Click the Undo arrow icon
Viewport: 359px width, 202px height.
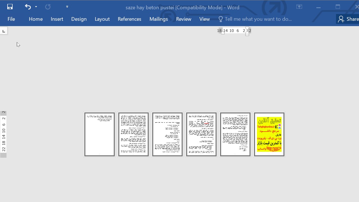28,7
